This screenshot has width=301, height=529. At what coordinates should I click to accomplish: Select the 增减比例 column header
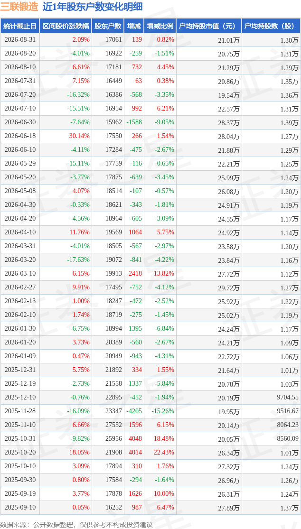tap(160, 26)
